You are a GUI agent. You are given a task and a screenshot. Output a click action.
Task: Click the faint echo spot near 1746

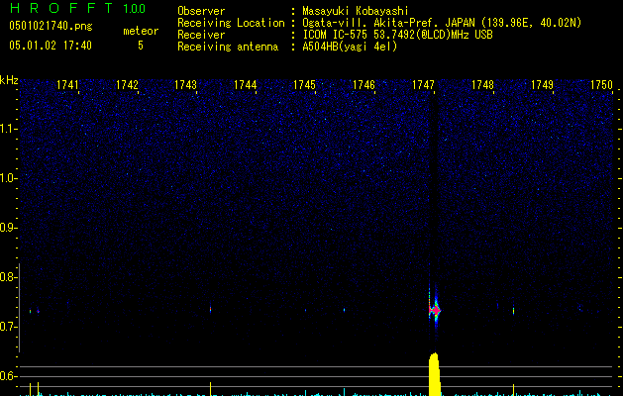pos(344,310)
